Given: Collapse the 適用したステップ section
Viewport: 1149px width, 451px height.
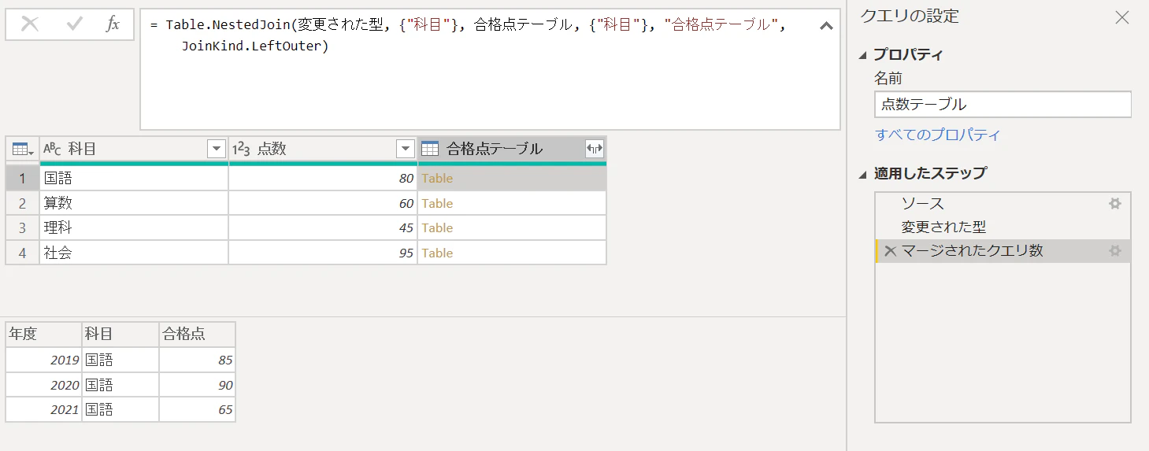Looking at the screenshot, I should [863, 173].
